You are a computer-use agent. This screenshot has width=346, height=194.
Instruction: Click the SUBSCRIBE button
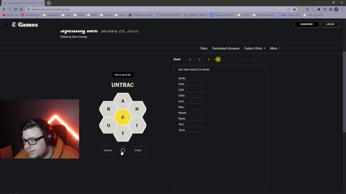coord(307,24)
